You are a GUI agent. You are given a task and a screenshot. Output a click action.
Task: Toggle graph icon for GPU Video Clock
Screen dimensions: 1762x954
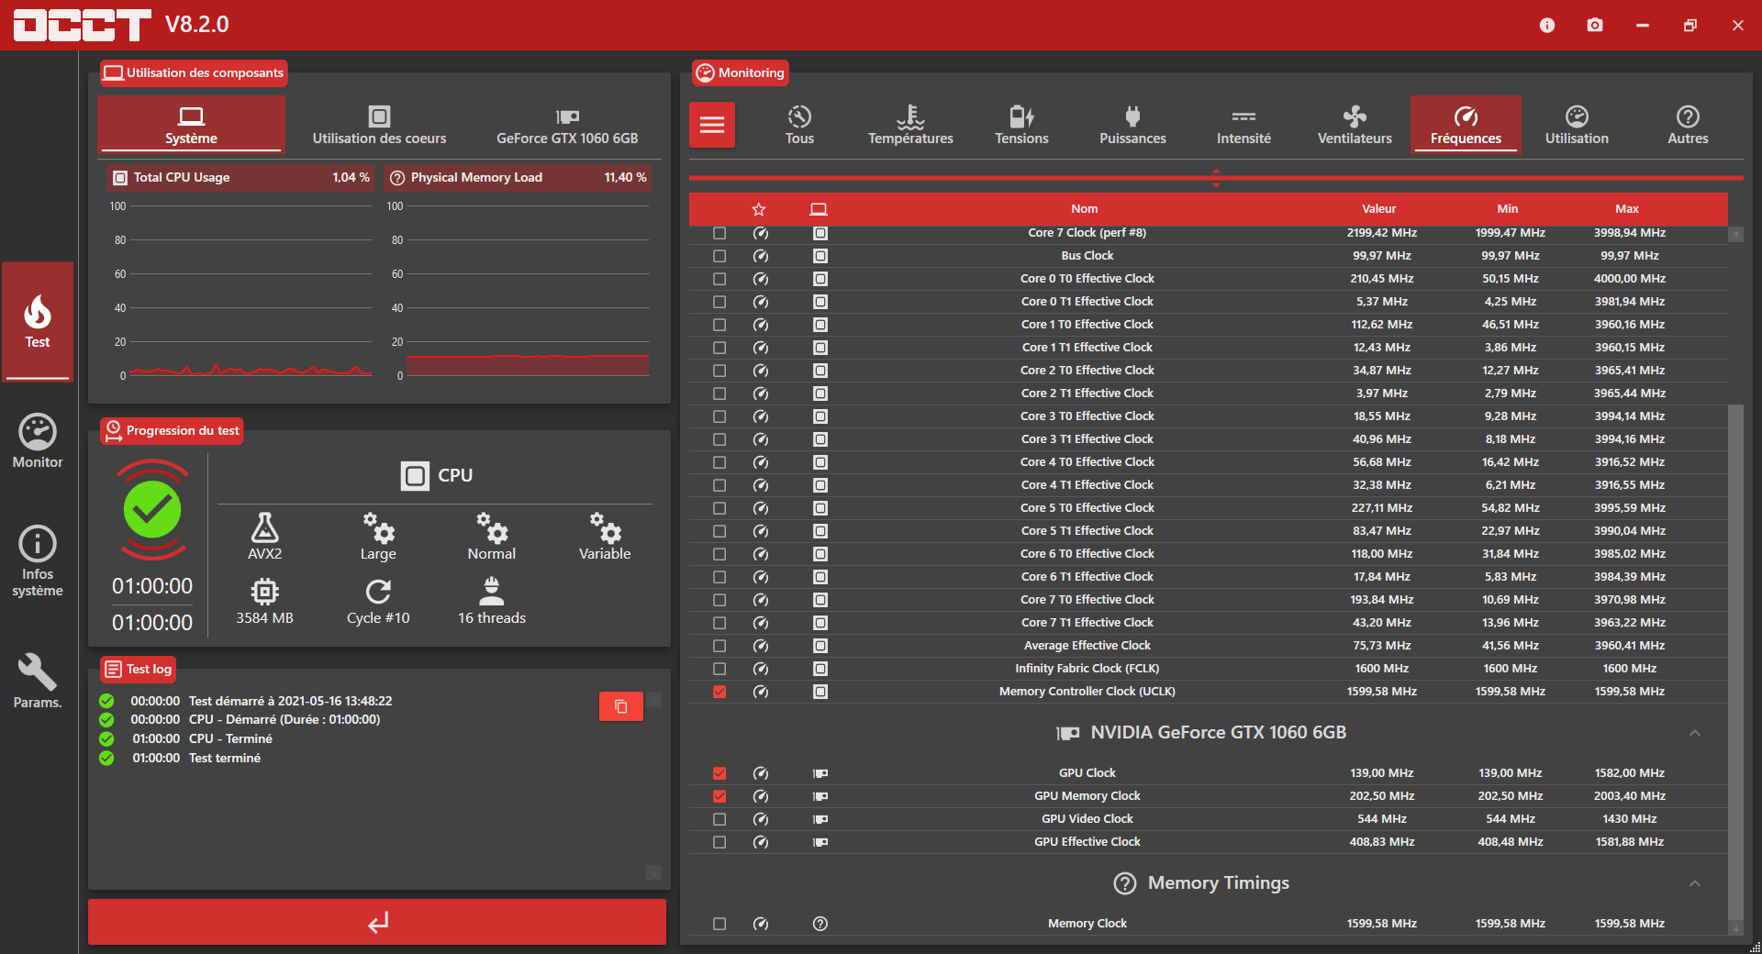[761, 819]
